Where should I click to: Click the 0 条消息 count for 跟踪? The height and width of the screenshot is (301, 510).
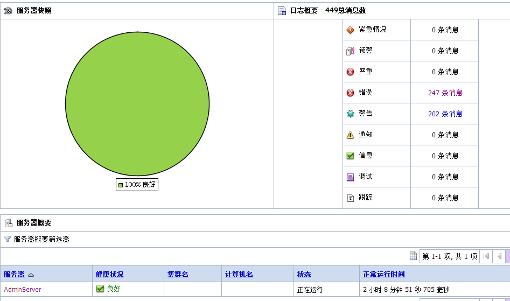(x=445, y=198)
